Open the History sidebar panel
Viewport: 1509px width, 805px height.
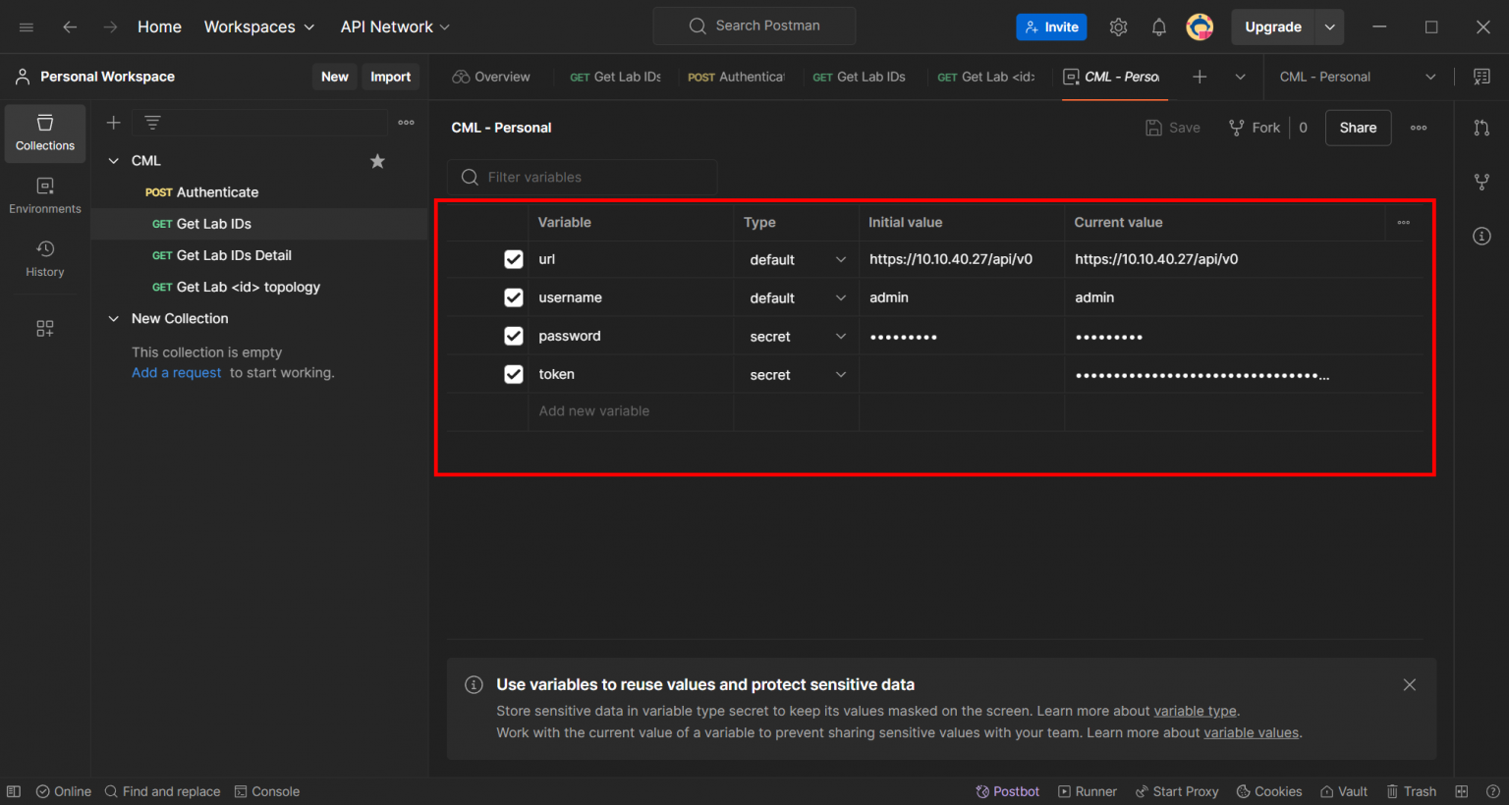tap(44, 258)
